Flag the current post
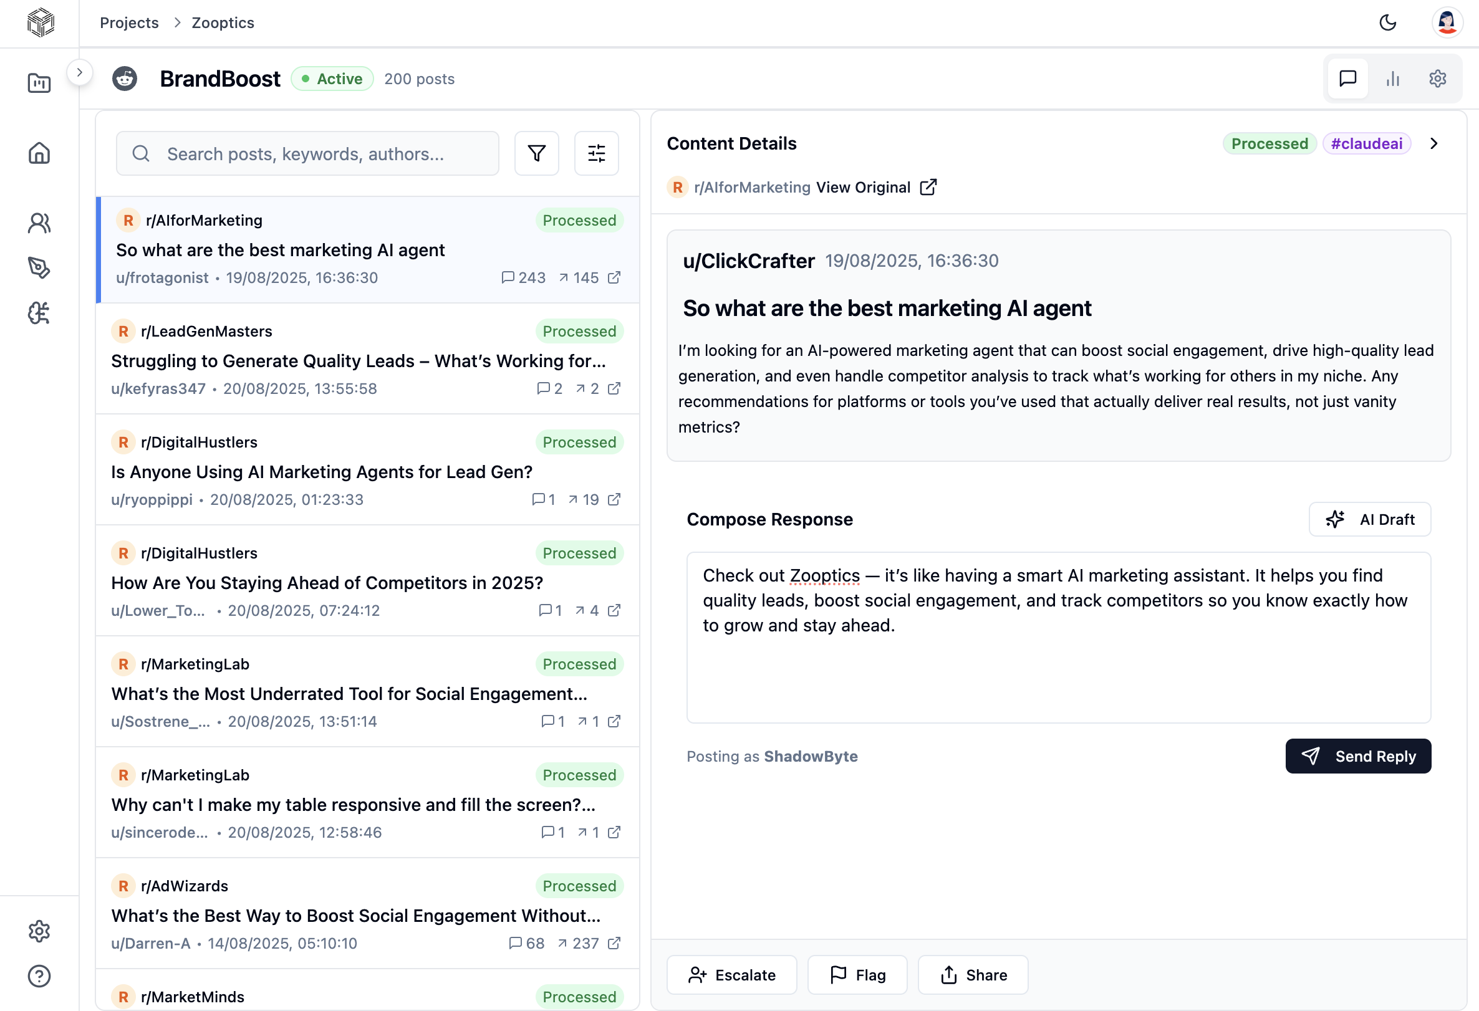The width and height of the screenshot is (1479, 1011). [857, 975]
